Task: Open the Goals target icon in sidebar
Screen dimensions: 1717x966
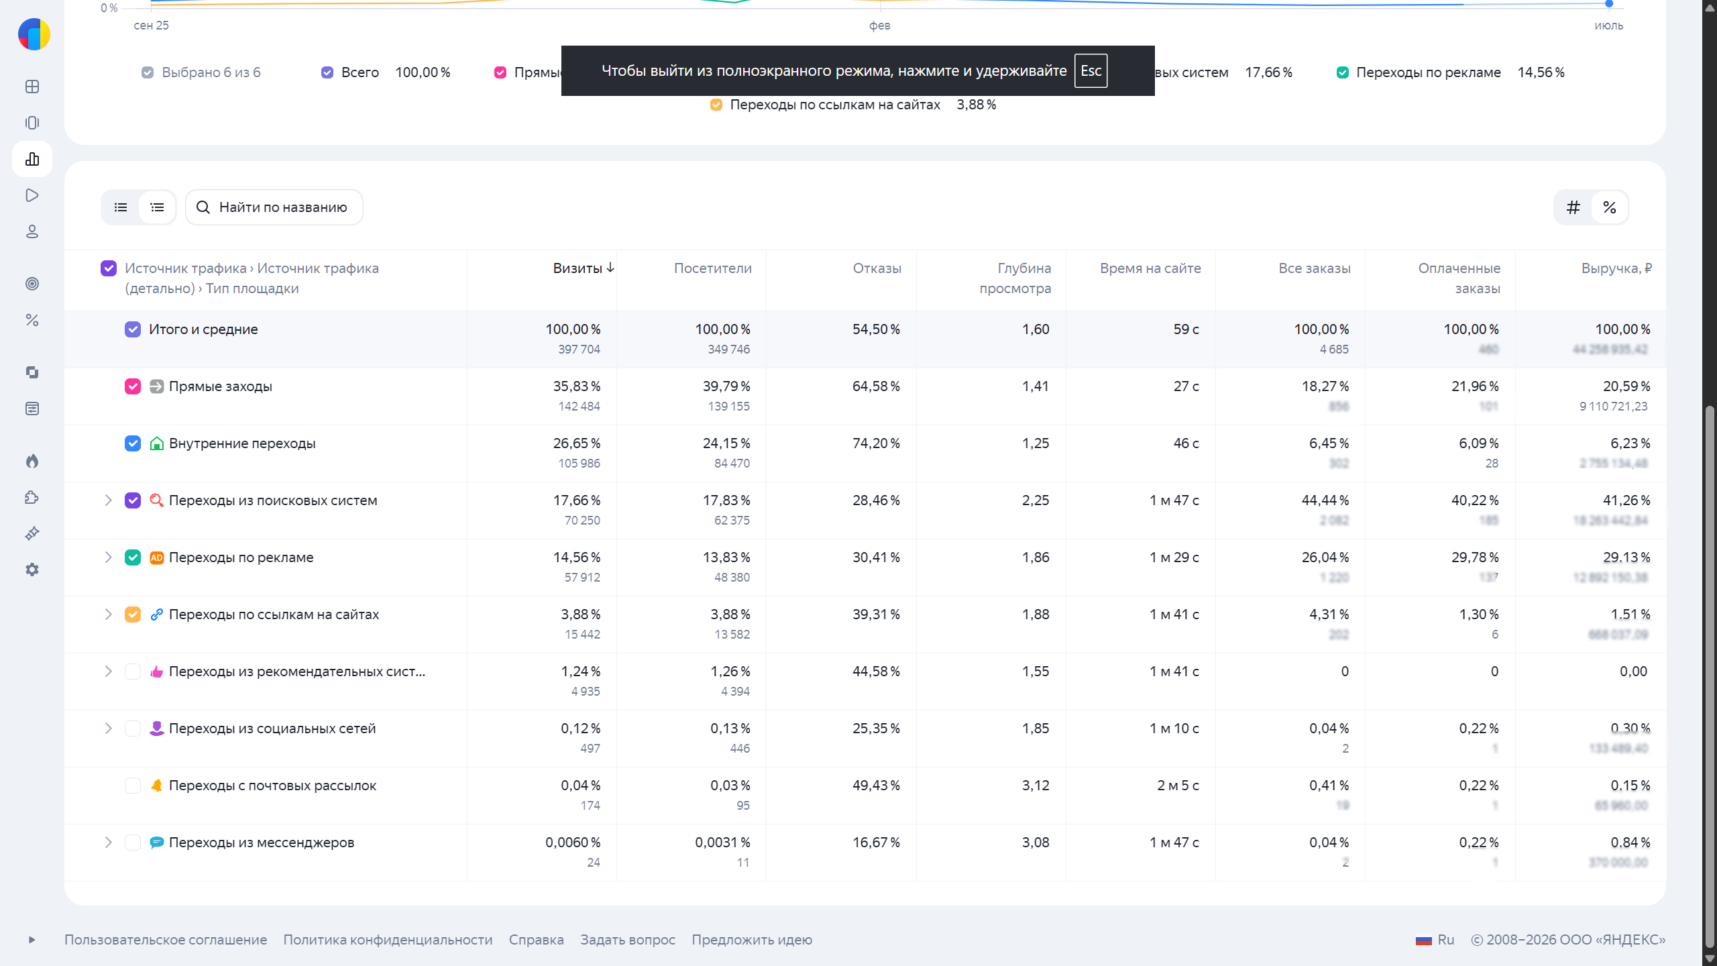Action: point(32,284)
